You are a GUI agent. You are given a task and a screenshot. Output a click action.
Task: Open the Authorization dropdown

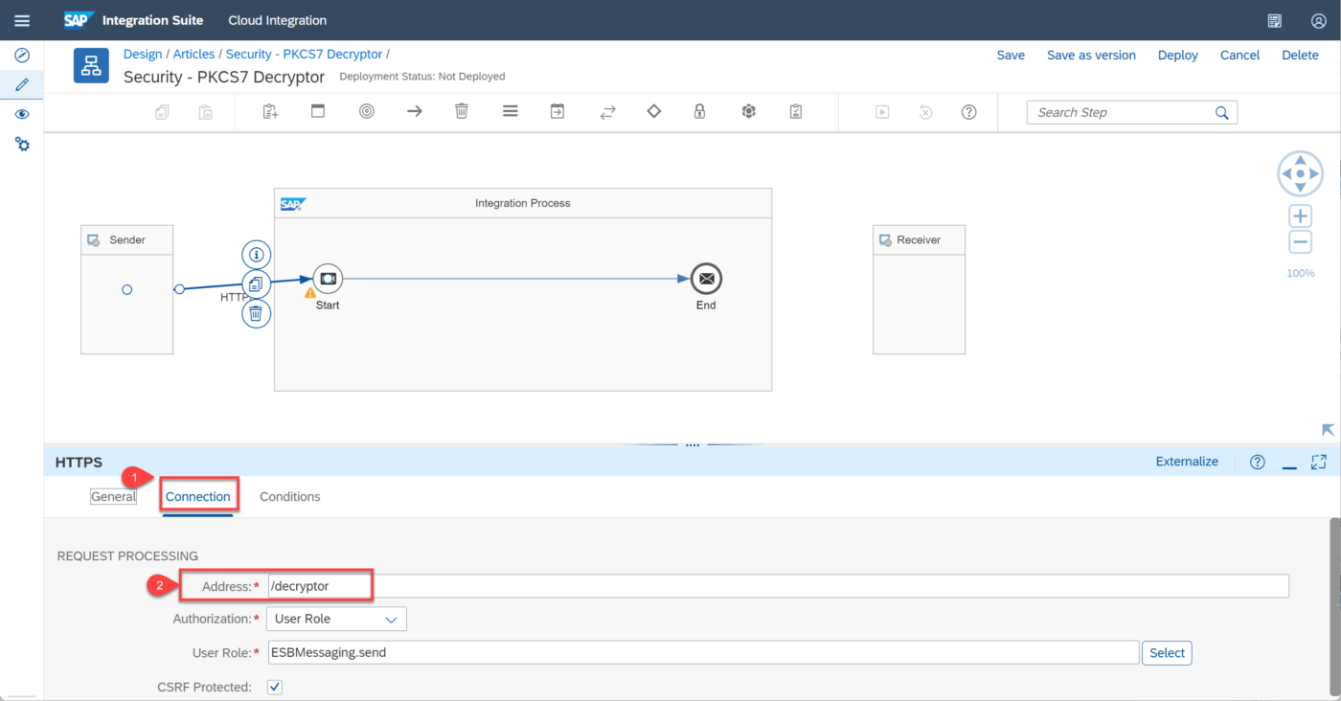coord(336,619)
